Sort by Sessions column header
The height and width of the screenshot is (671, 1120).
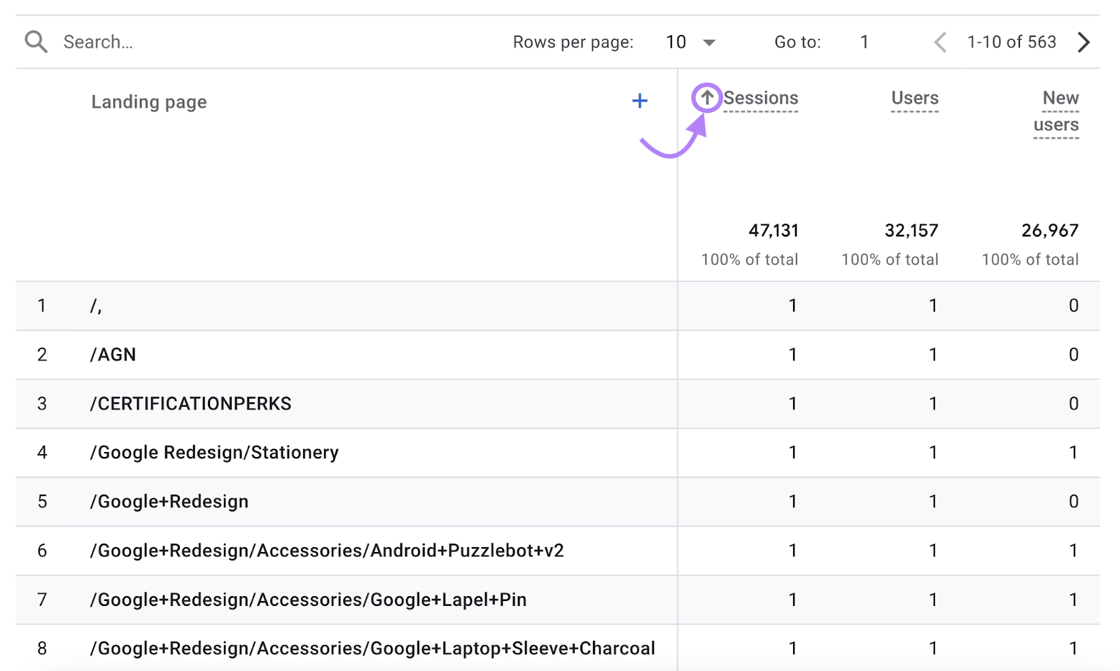point(760,98)
